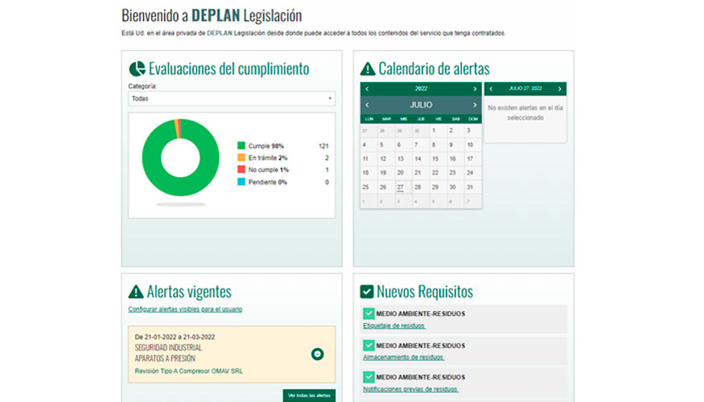Open the Configurar alertas visibles para el usuario link

coord(185,309)
